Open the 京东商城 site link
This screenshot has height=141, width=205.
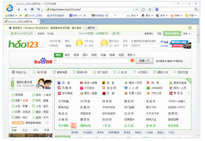pos(65,93)
